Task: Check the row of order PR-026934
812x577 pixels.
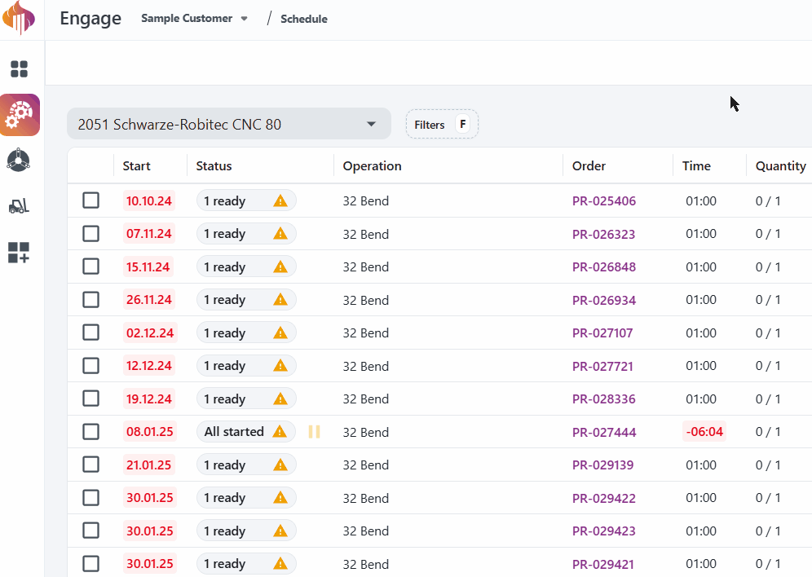Action: pos(91,299)
